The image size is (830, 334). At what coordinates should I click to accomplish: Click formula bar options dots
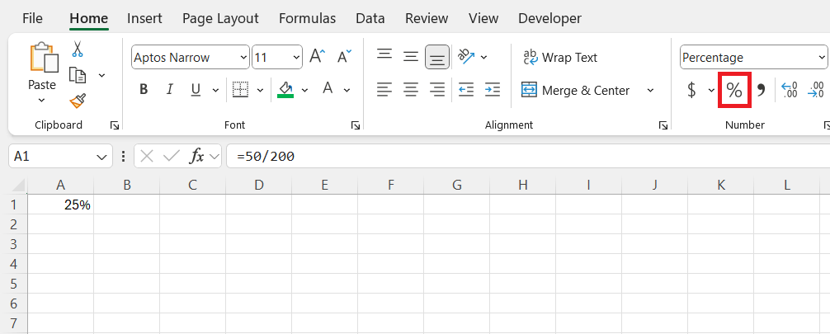tap(123, 156)
